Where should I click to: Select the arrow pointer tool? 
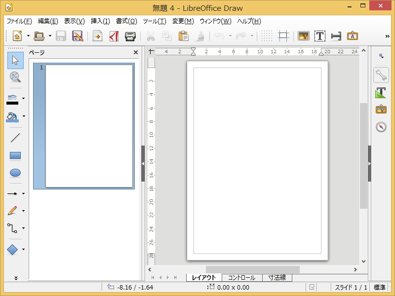[15, 60]
